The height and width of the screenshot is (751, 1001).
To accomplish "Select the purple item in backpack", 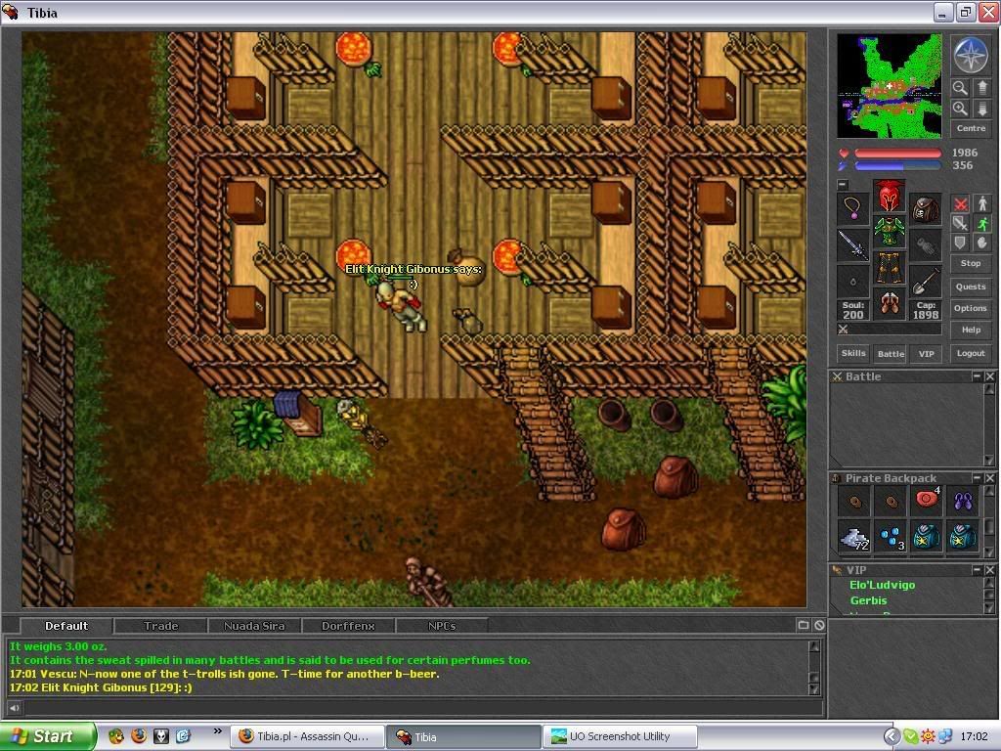I will pos(962,502).
